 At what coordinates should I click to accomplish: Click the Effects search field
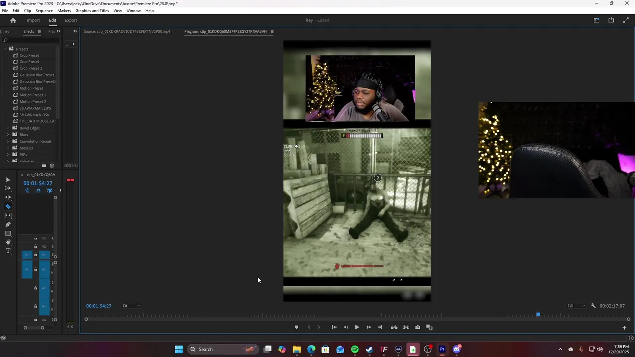(x=30, y=40)
